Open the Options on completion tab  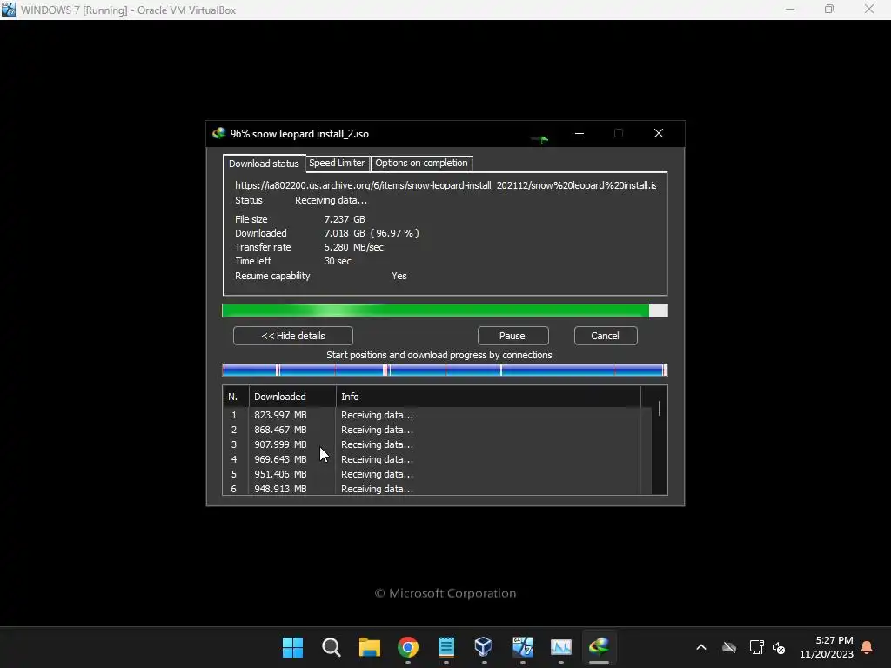(x=421, y=163)
